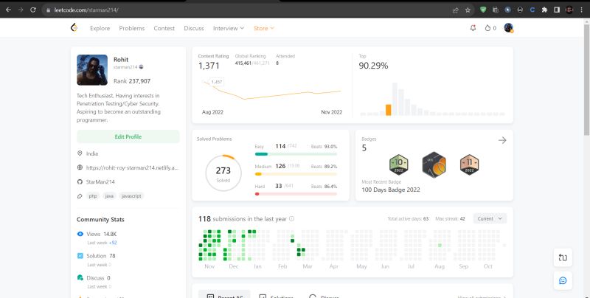The width and height of the screenshot is (590, 298).
Task: Click the php skill tag
Action: [x=93, y=196]
